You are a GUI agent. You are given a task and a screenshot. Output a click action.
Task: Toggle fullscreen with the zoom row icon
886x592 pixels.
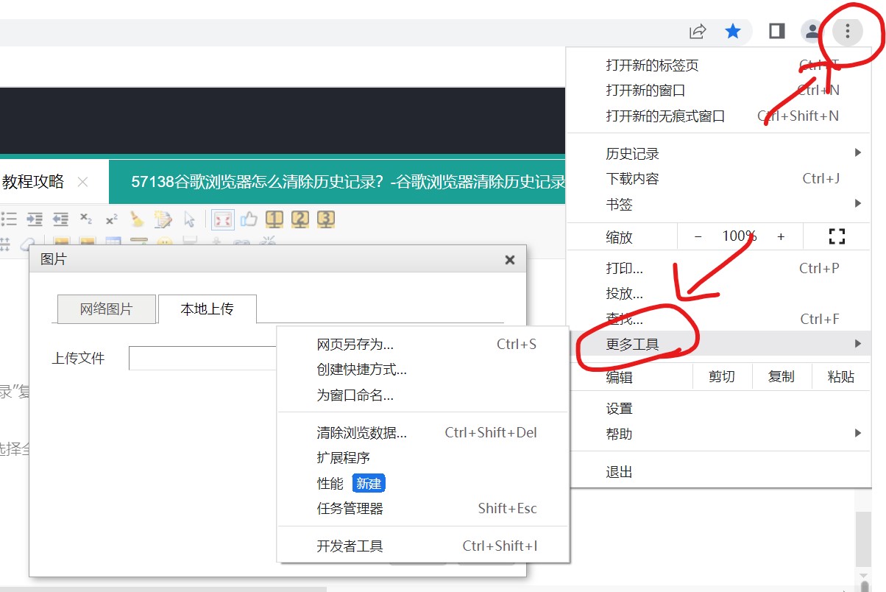837,236
